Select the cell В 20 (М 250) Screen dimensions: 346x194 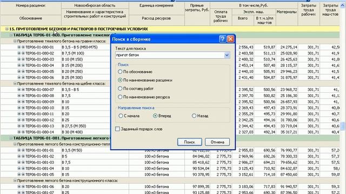click(72, 72)
